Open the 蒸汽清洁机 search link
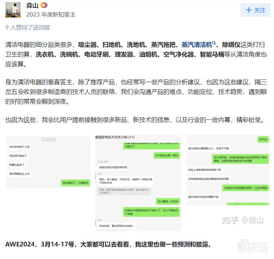The width and height of the screenshot is (274, 259). 197,45
